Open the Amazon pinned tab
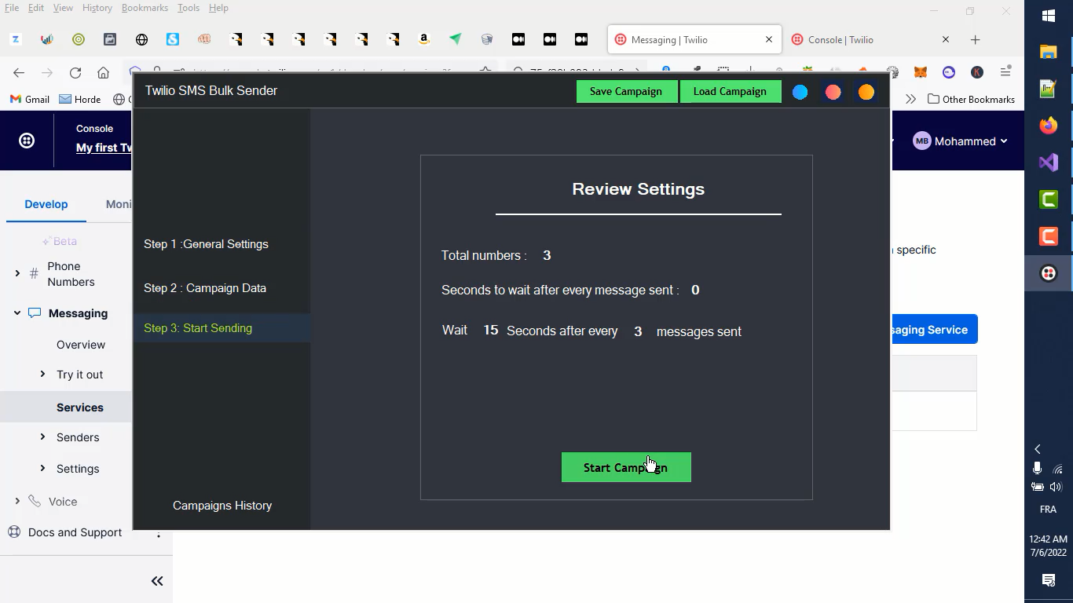Viewport: 1073px width, 603px height. click(x=424, y=39)
